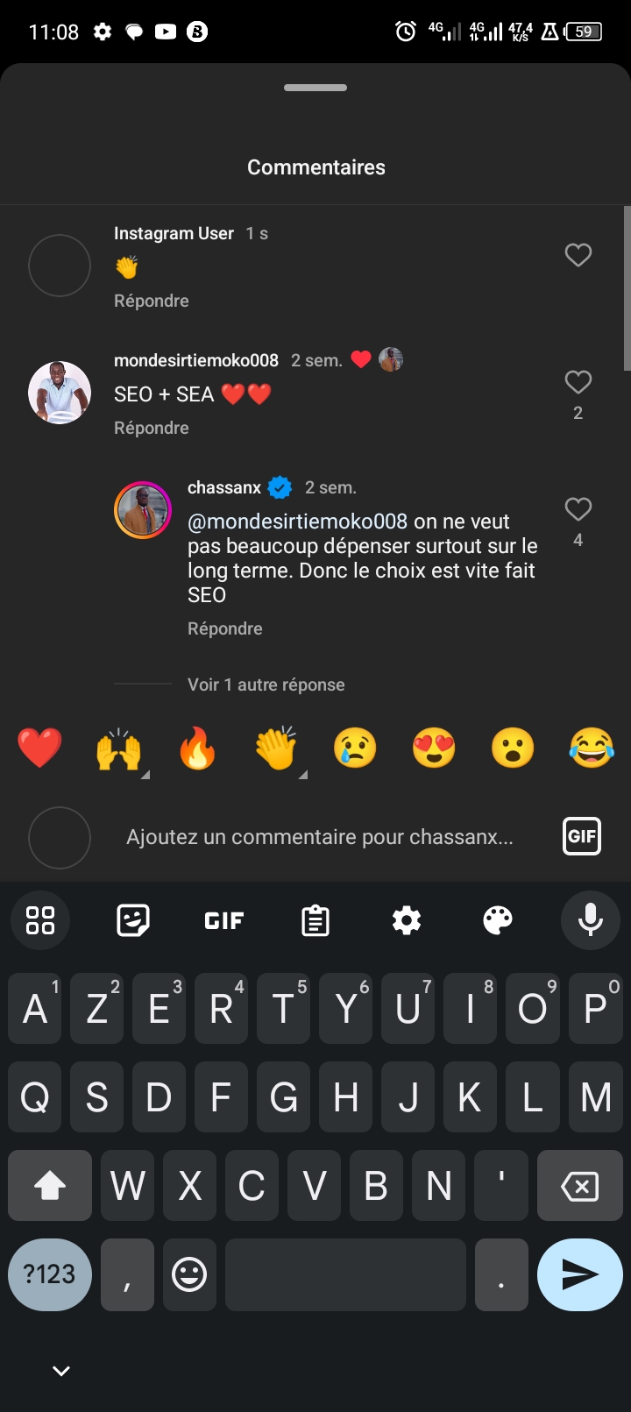The image size is (631, 1412).
Task: Focus the add comment text field
Action: click(x=320, y=837)
